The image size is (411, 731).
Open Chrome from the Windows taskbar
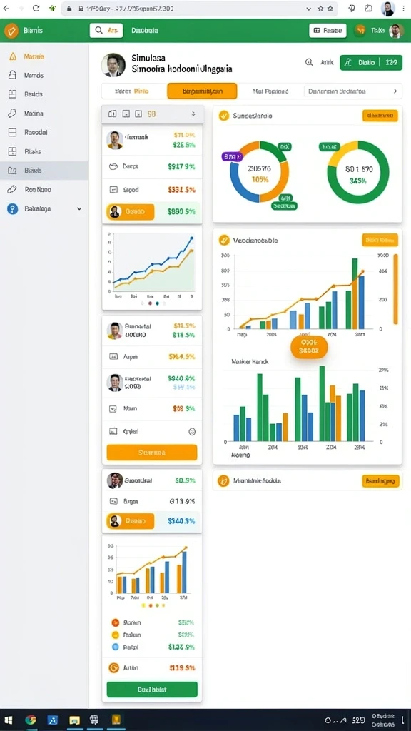click(x=31, y=720)
